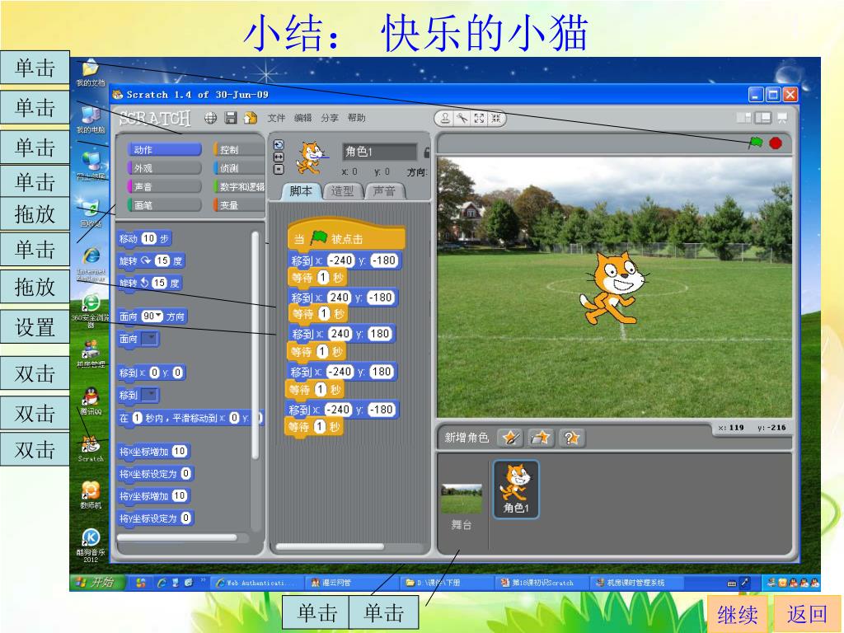This screenshot has height=633, width=844.
Task: Click the cat sprite on the stage
Action: point(613,288)
